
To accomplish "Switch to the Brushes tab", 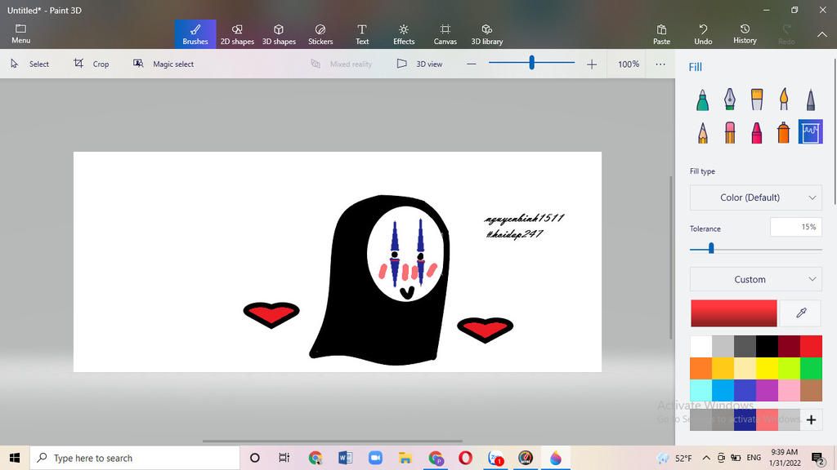I will click(195, 34).
